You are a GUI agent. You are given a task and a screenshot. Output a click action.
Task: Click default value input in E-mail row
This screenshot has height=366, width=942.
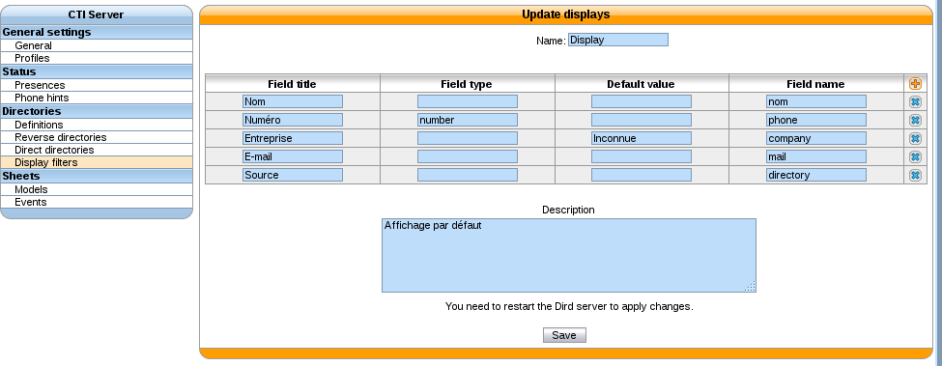pyautogui.click(x=642, y=156)
